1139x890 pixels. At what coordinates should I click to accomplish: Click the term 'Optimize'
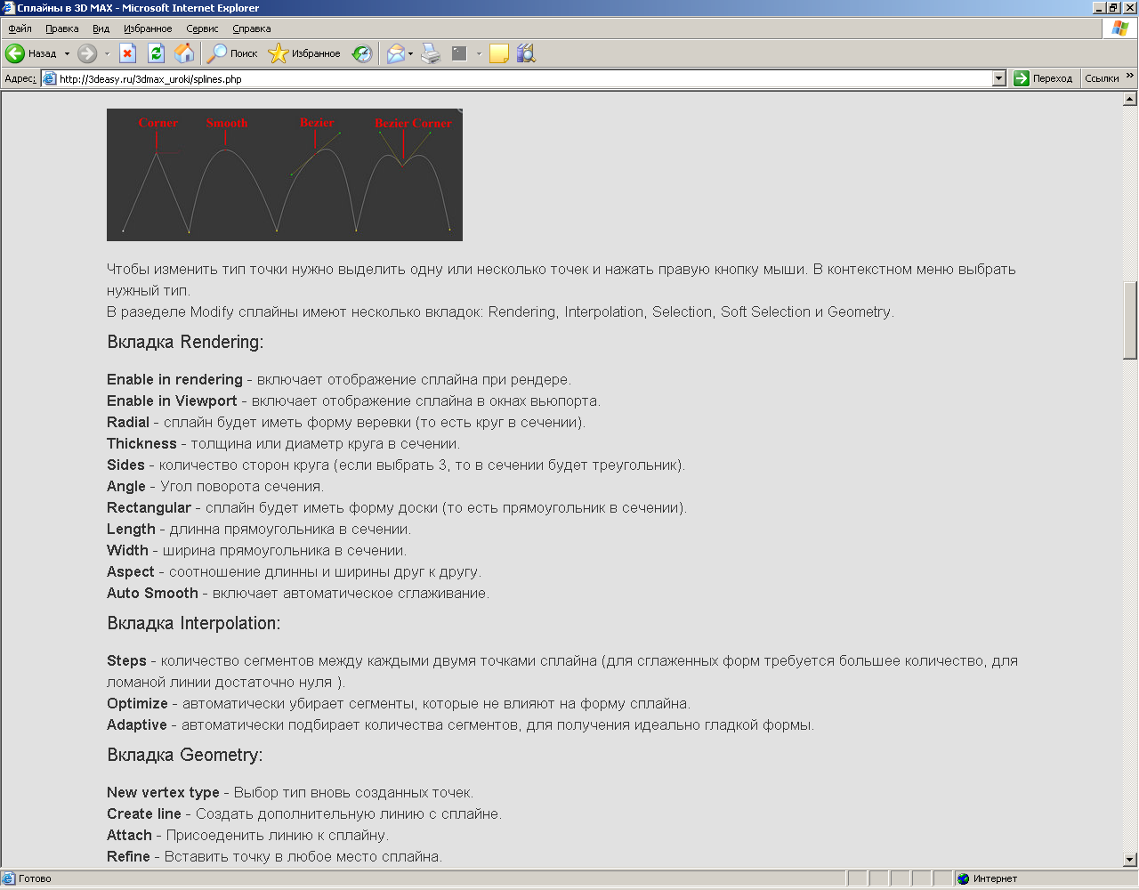click(x=137, y=704)
